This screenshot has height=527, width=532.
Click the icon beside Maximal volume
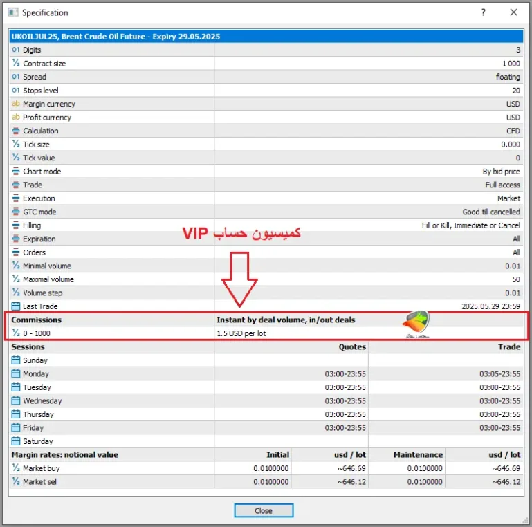(16, 279)
